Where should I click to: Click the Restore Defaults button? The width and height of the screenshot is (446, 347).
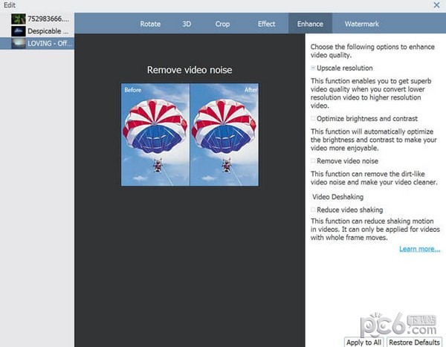click(415, 342)
